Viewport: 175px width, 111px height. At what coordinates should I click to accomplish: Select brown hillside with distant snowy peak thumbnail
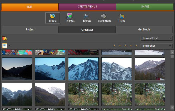[50, 94]
